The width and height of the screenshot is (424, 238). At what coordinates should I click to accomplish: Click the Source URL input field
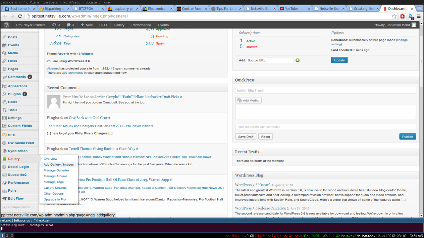coord(270,60)
